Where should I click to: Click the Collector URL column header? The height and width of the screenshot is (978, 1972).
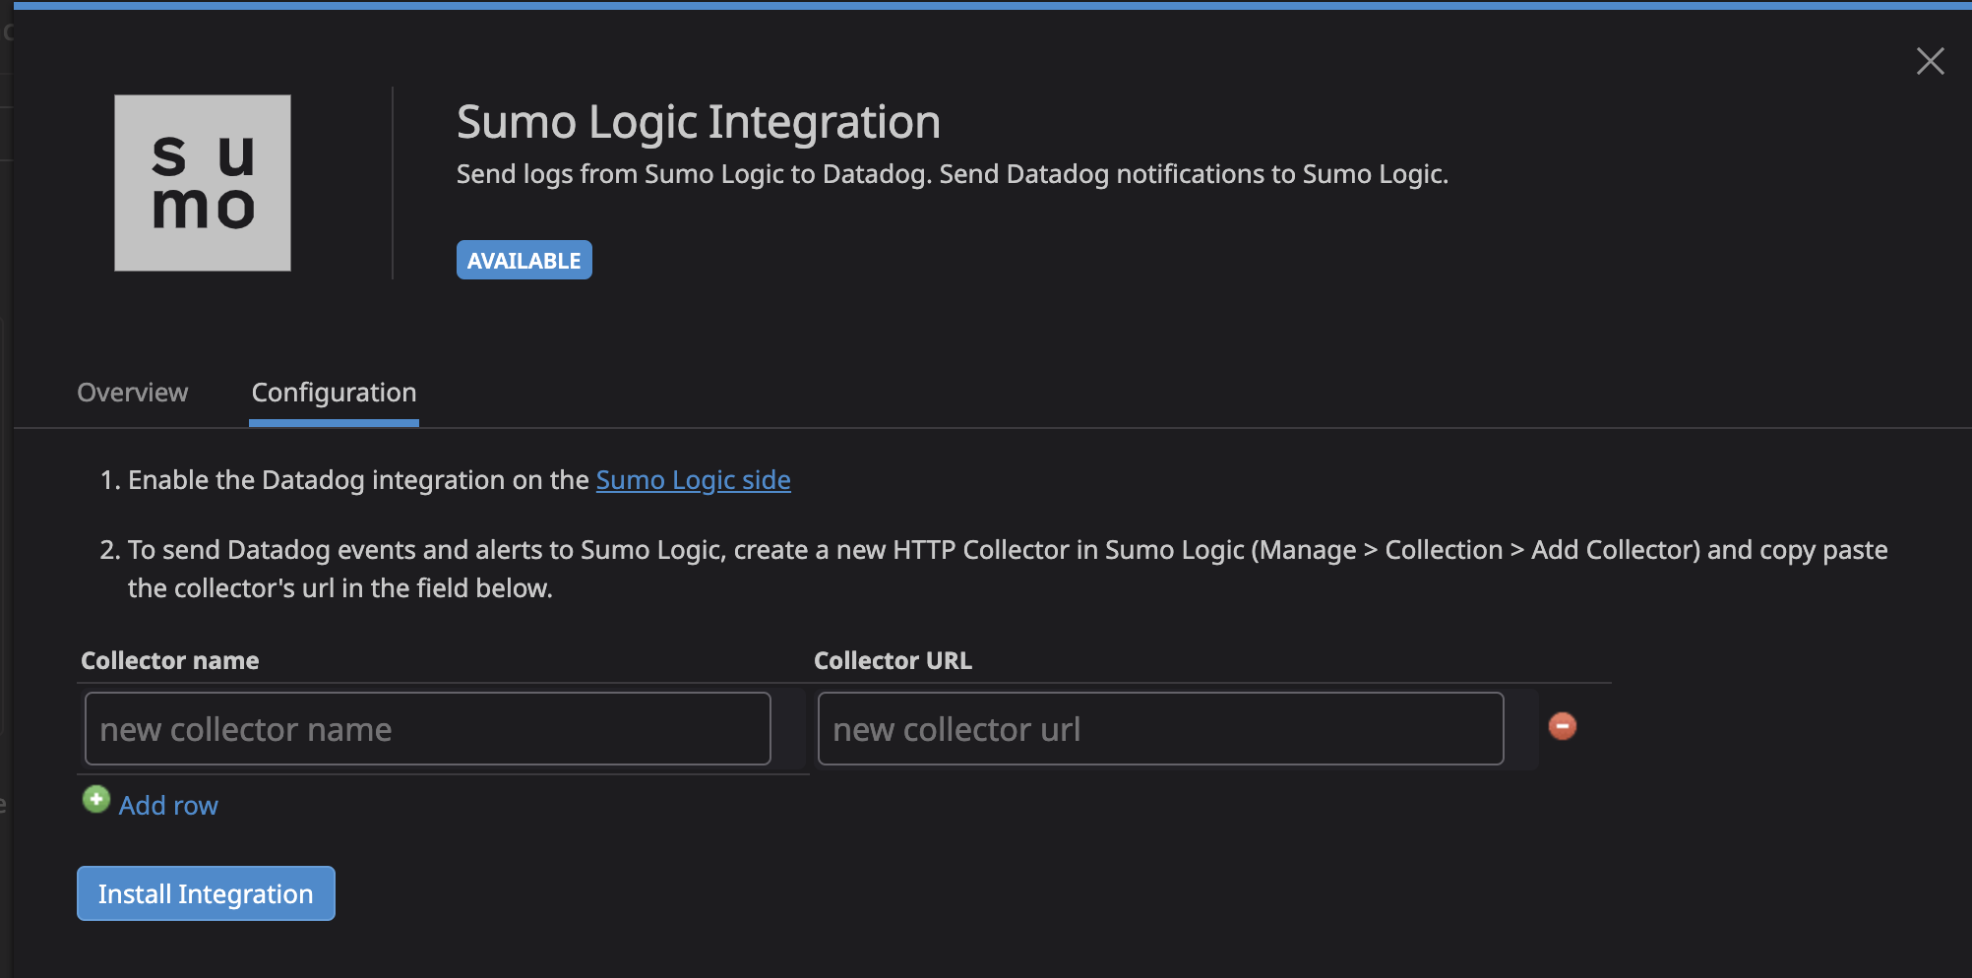(893, 661)
